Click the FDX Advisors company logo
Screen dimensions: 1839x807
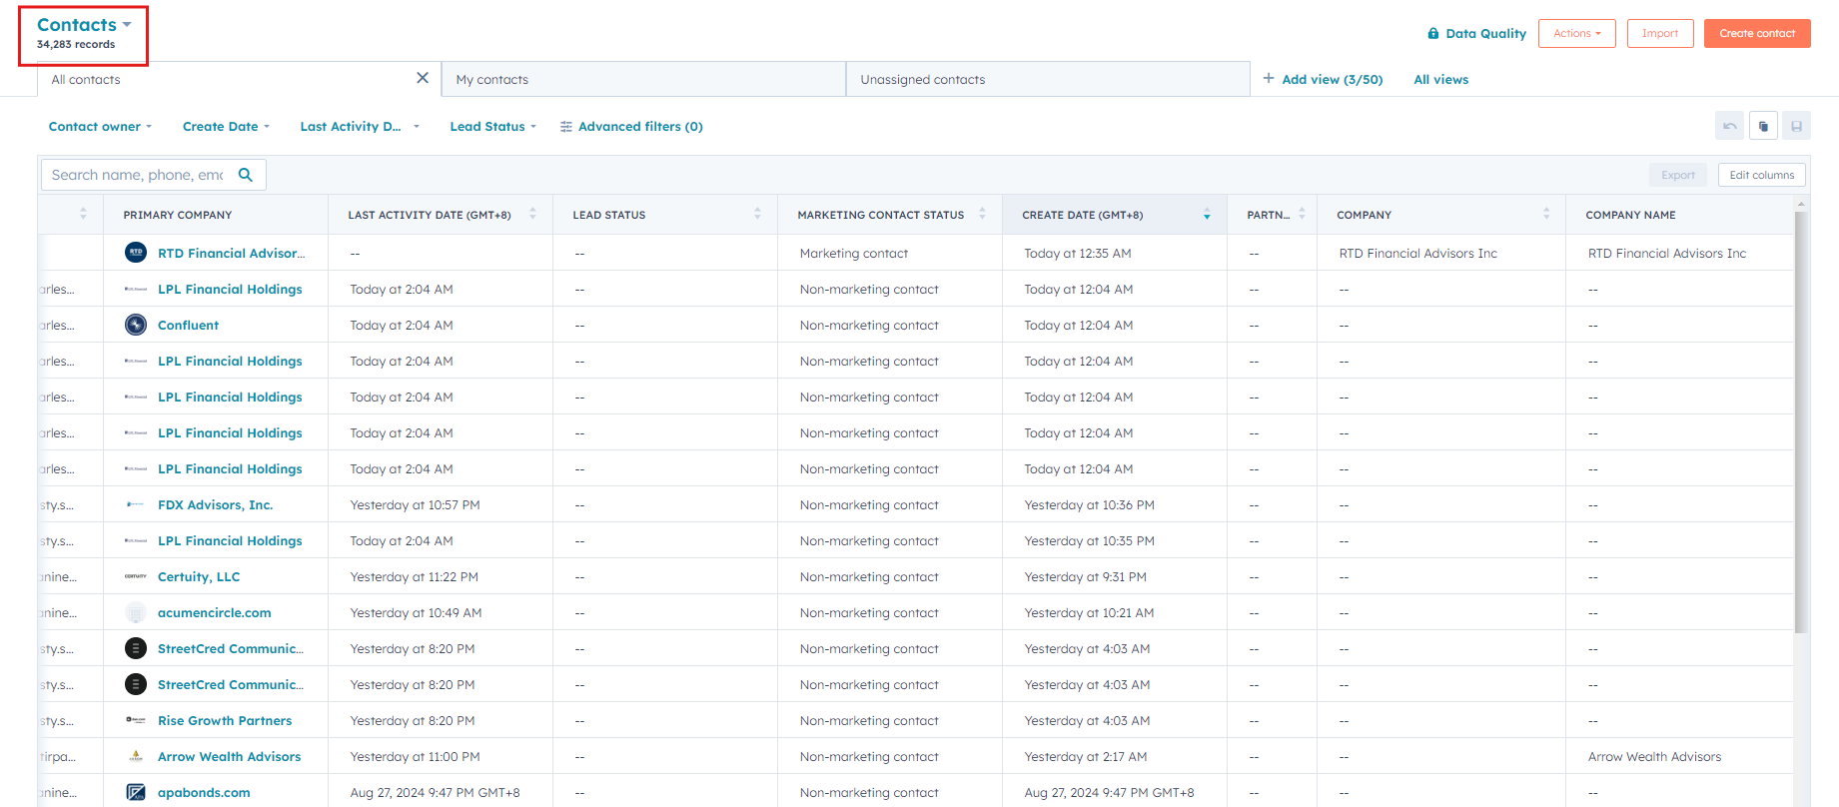(136, 504)
